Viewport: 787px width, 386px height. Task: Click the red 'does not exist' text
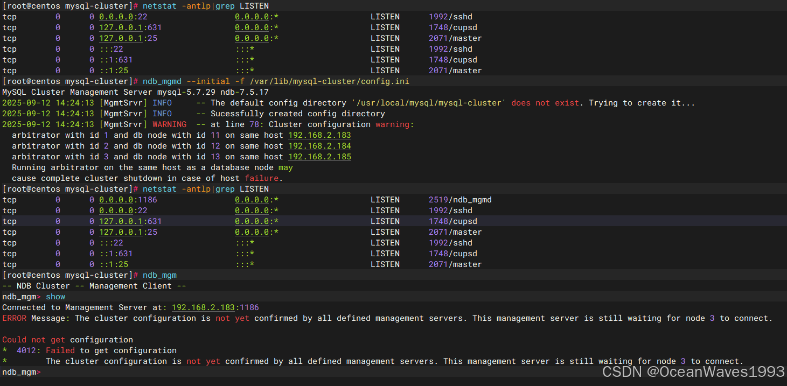click(x=545, y=103)
